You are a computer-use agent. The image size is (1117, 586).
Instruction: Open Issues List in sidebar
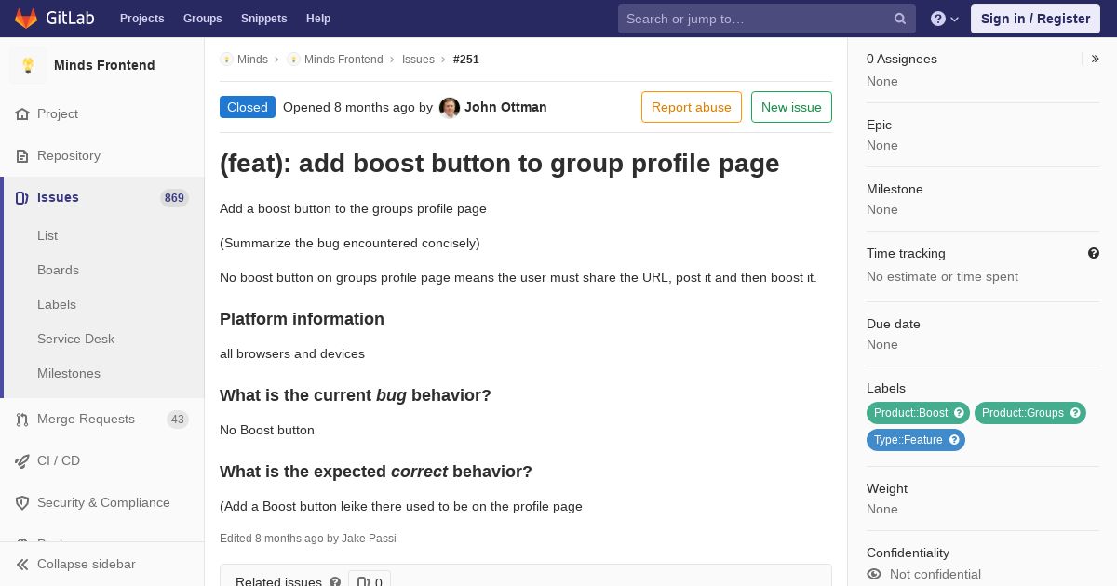[47, 236]
